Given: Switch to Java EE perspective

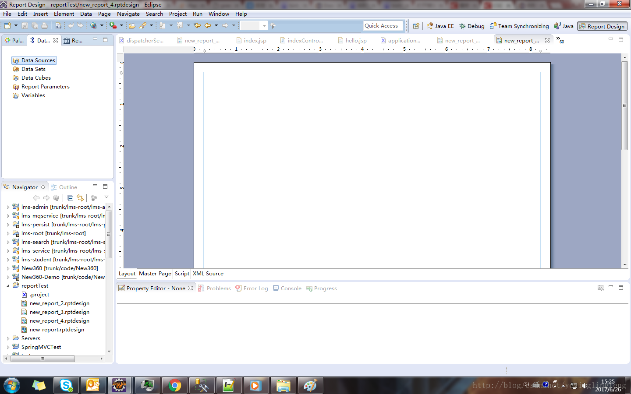Looking at the screenshot, I should (x=440, y=26).
